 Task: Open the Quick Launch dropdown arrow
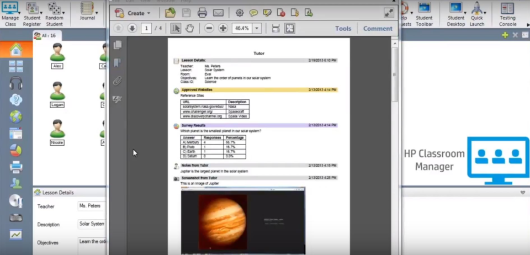tap(485, 13)
